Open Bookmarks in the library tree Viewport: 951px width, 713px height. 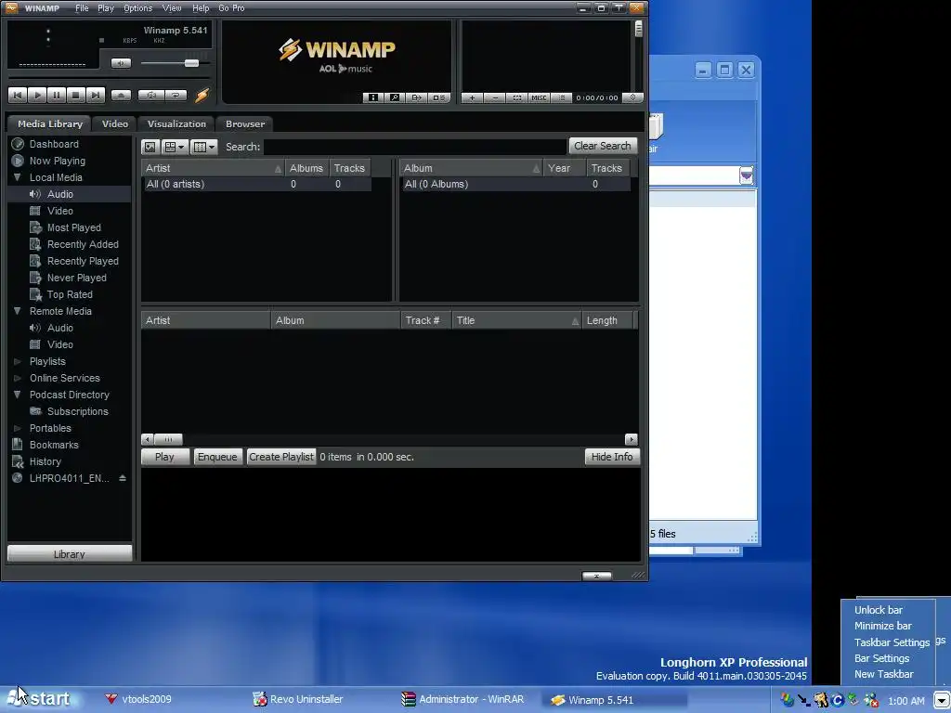(x=54, y=445)
